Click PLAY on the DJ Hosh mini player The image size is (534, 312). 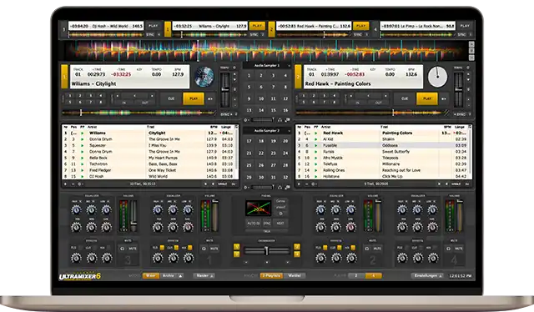(x=154, y=26)
